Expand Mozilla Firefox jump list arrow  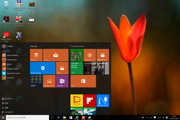tap(26, 60)
